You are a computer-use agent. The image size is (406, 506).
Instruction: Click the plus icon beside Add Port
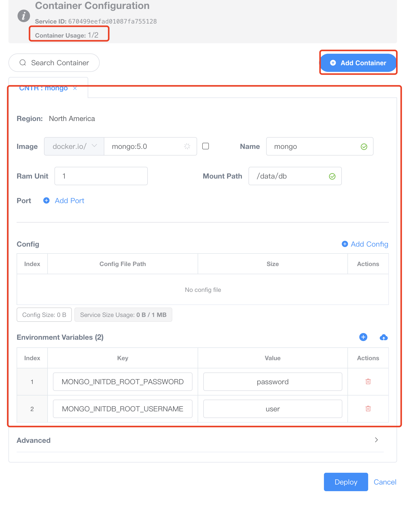point(46,200)
